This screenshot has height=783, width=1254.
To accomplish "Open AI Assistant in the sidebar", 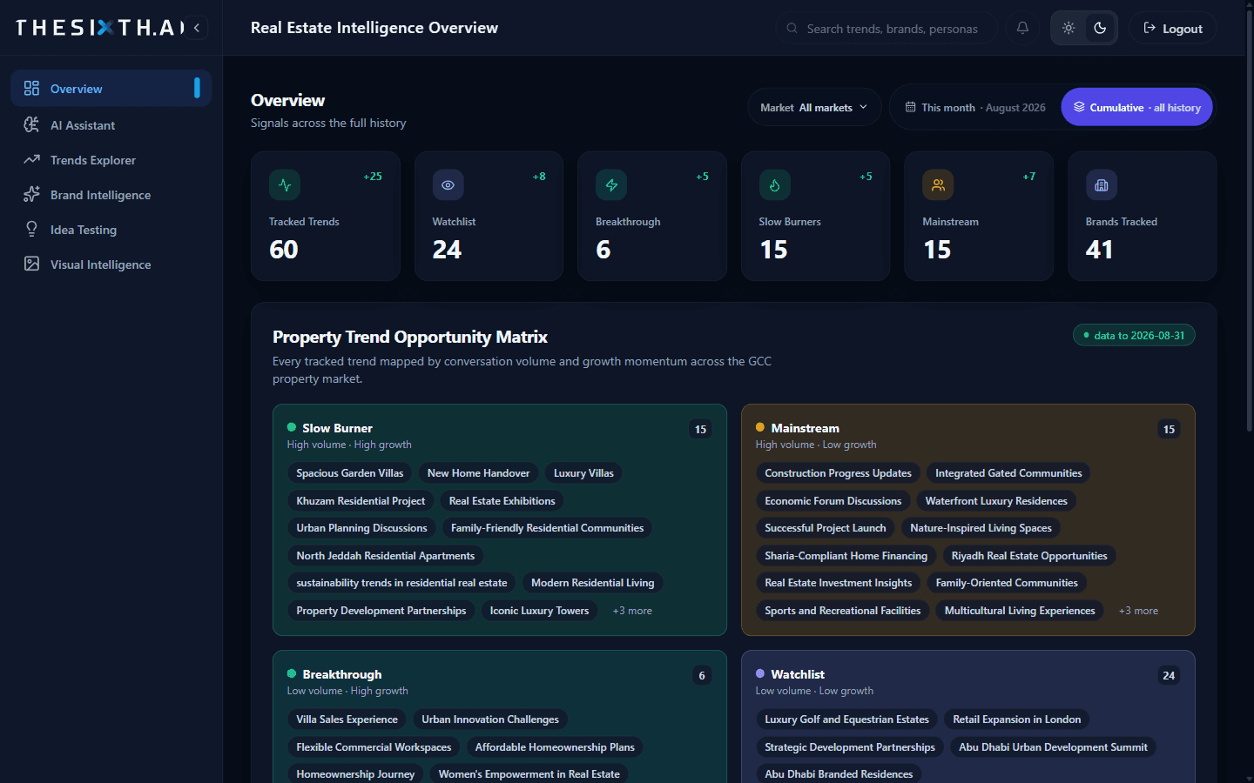I will click(x=111, y=124).
